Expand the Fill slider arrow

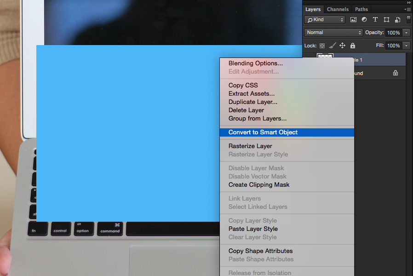point(407,46)
